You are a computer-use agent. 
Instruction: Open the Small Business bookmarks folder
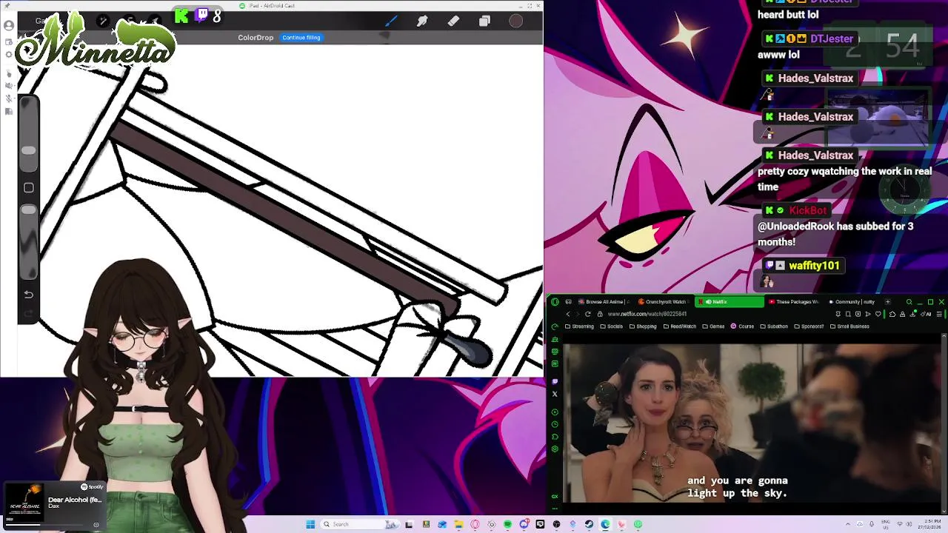click(x=849, y=326)
